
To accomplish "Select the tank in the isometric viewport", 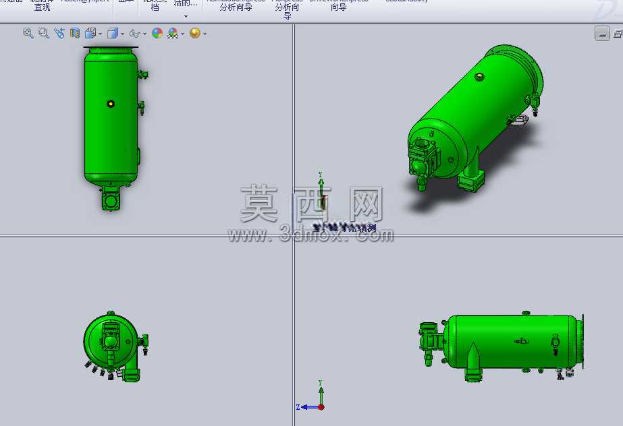I will [475, 119].
